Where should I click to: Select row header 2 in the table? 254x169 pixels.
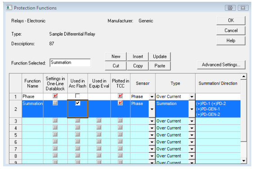pos(16,109)
